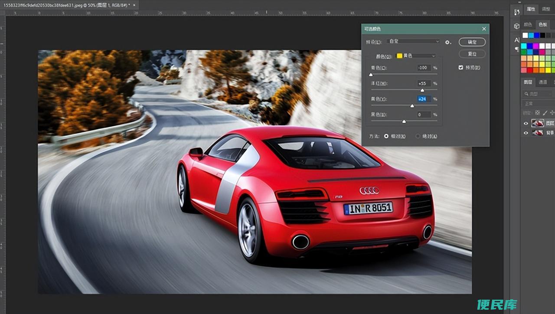Image resolution: width=555 pixels, height=314 pixels.
Task: Click the document tab with the jpeg filename
Action: [67, 5]
